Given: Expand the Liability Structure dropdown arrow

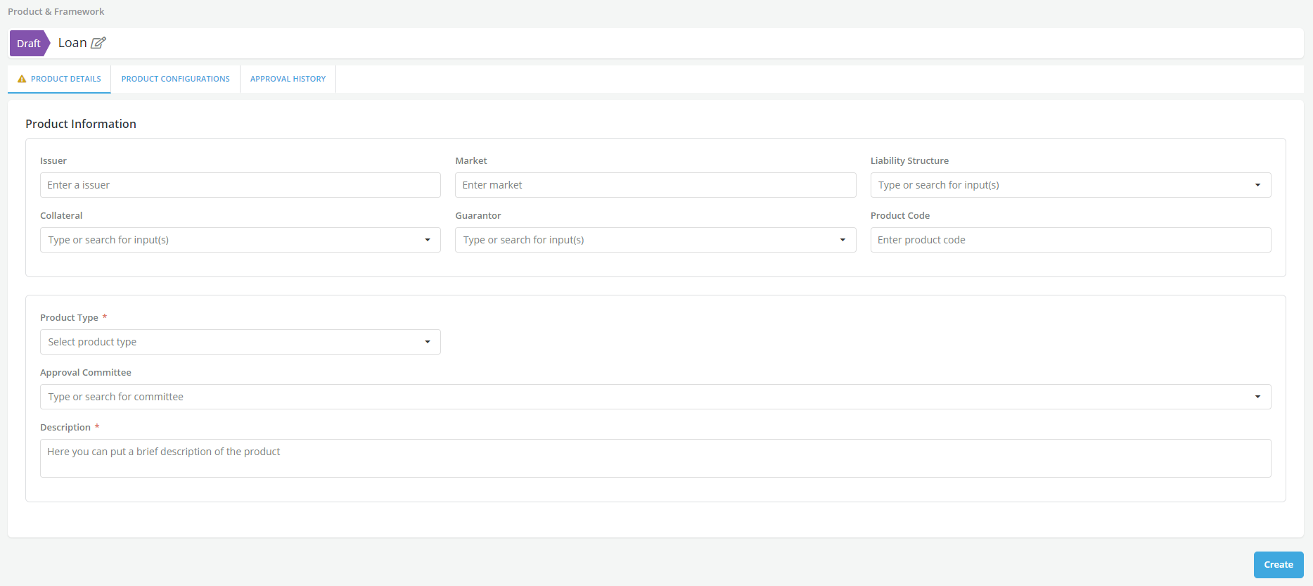Looking at the screenshot, I should (1257, 185).
